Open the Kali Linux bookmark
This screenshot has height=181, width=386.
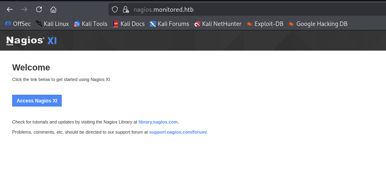(x=52, y=24)
